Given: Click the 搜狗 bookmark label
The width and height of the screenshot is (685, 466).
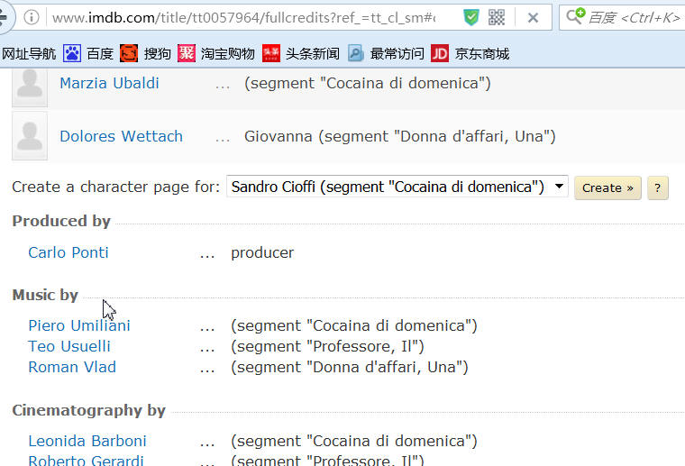Looking at the screenshot, I should [x=157, y=54].
